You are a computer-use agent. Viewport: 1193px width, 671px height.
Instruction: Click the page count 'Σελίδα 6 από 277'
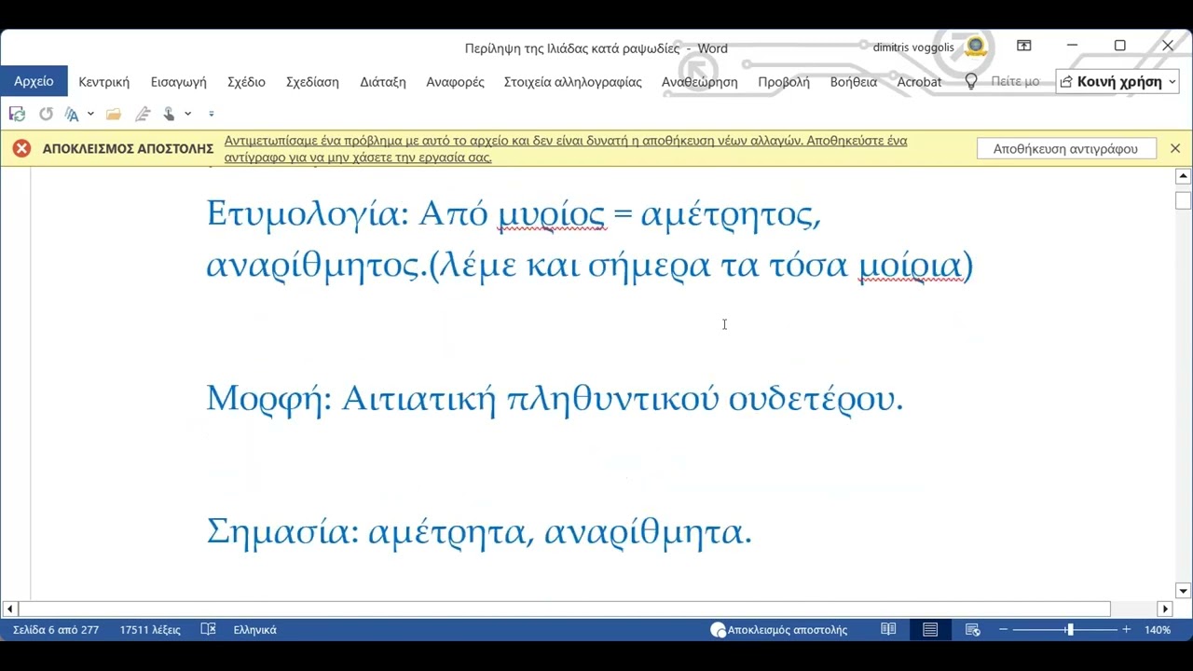pos(56,630)
